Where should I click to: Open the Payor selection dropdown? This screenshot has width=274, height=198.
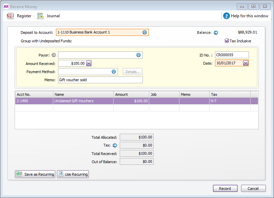coord(138,55)
